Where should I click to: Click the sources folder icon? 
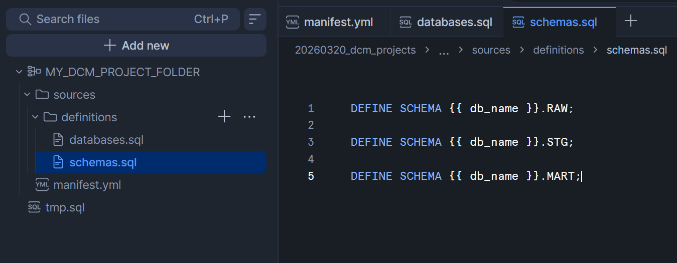pos(42,95)
